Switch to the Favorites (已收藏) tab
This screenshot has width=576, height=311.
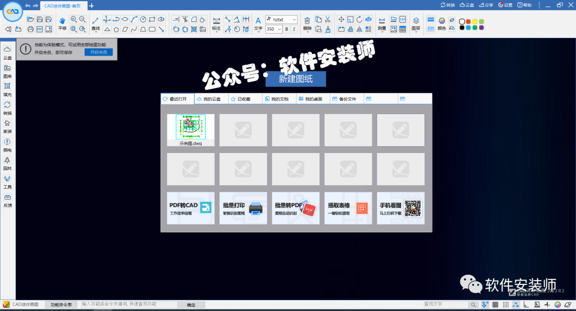[245, 99]
